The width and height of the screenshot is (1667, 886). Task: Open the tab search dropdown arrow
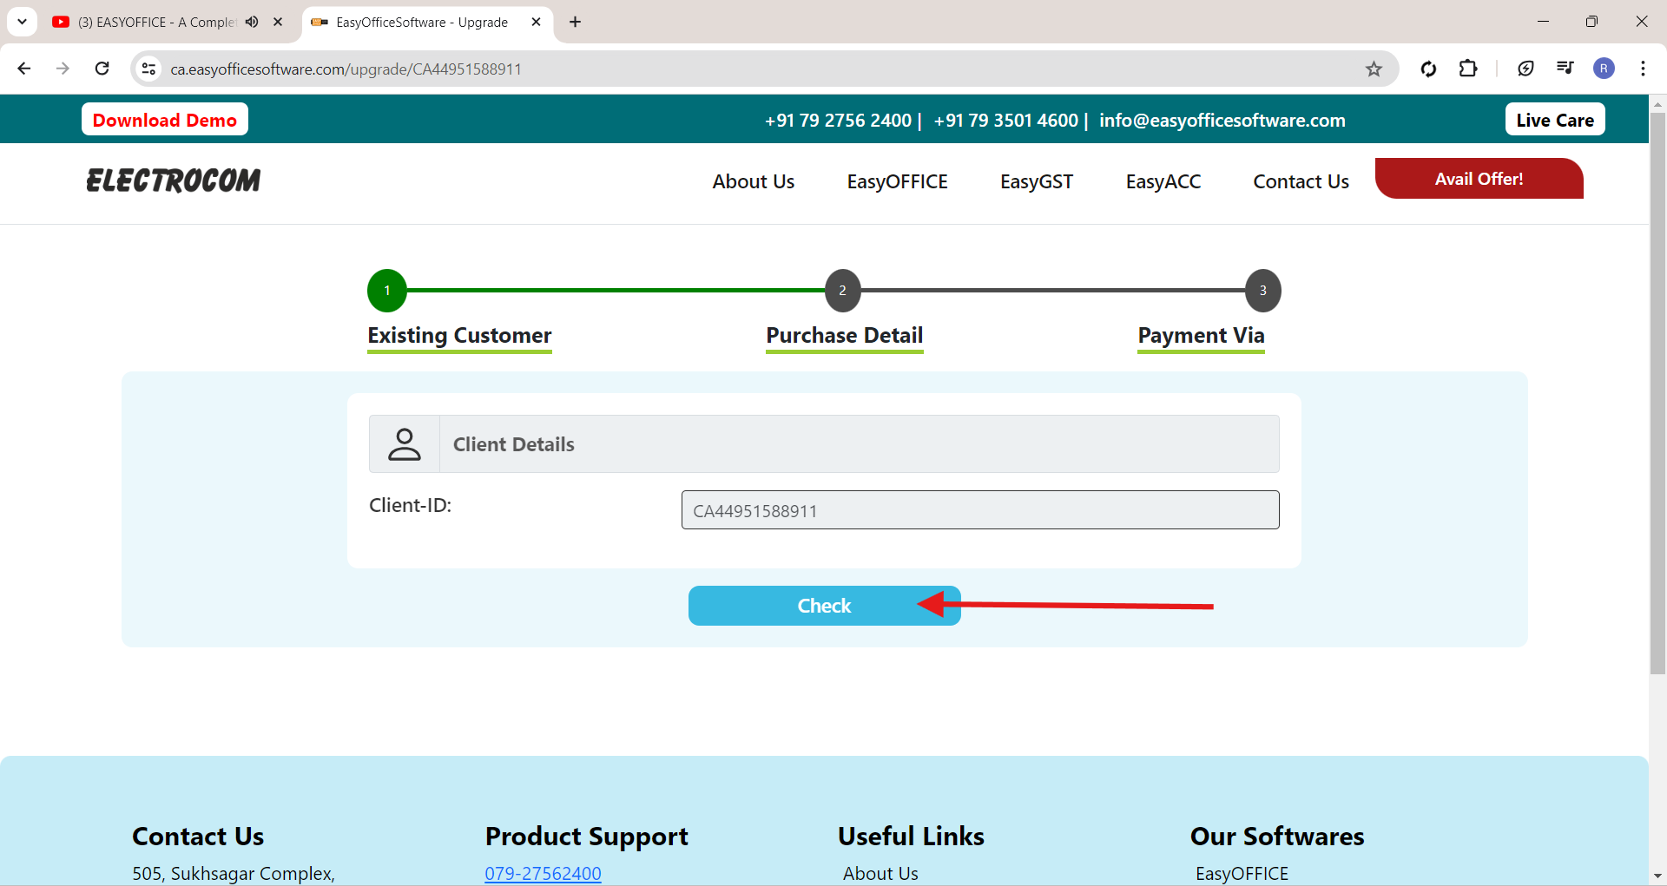22,22
